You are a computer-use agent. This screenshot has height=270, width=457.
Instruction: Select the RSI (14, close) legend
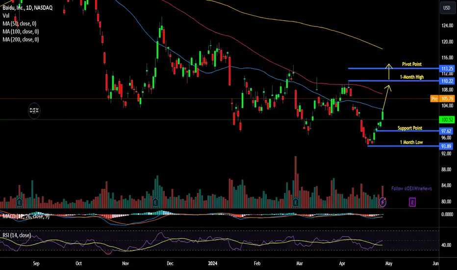click(x=17, y=235)
